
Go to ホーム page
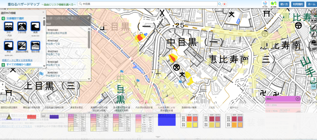point(311,4)
